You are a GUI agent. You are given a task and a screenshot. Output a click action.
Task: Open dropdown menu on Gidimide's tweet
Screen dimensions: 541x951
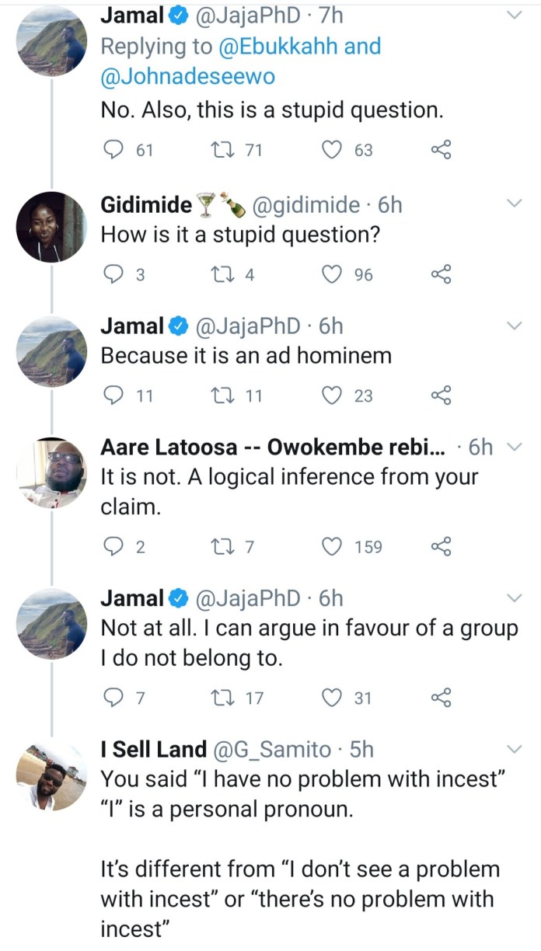point(515,204)
